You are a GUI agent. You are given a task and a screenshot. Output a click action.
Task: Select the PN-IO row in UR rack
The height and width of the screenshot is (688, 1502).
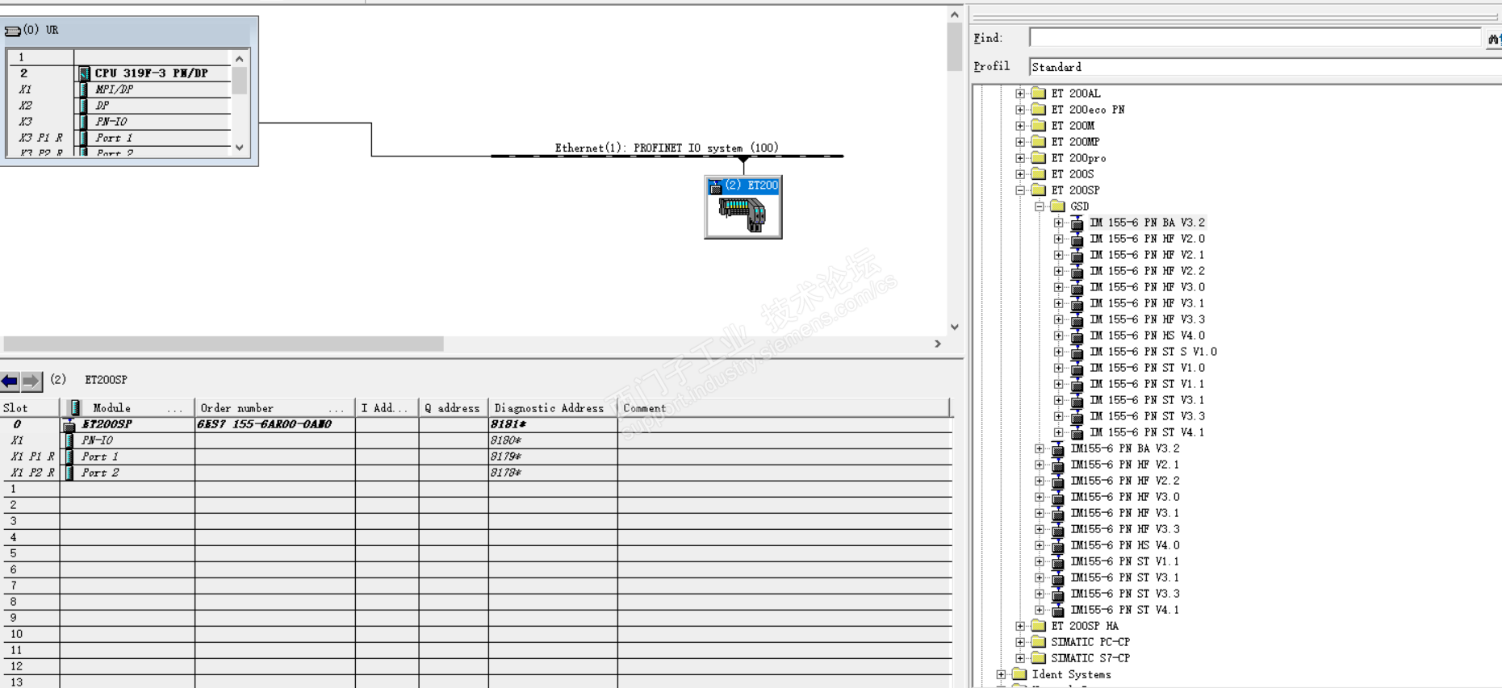tap(119, 122)
